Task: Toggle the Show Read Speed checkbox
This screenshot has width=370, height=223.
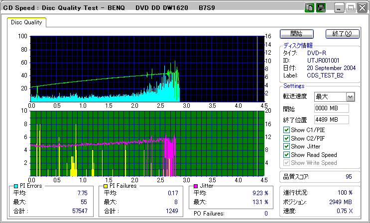Action: (286, 155)
